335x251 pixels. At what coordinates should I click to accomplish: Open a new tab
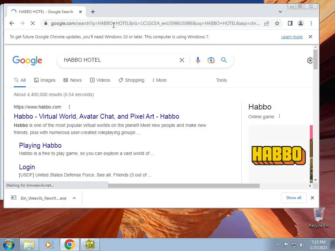93,12
